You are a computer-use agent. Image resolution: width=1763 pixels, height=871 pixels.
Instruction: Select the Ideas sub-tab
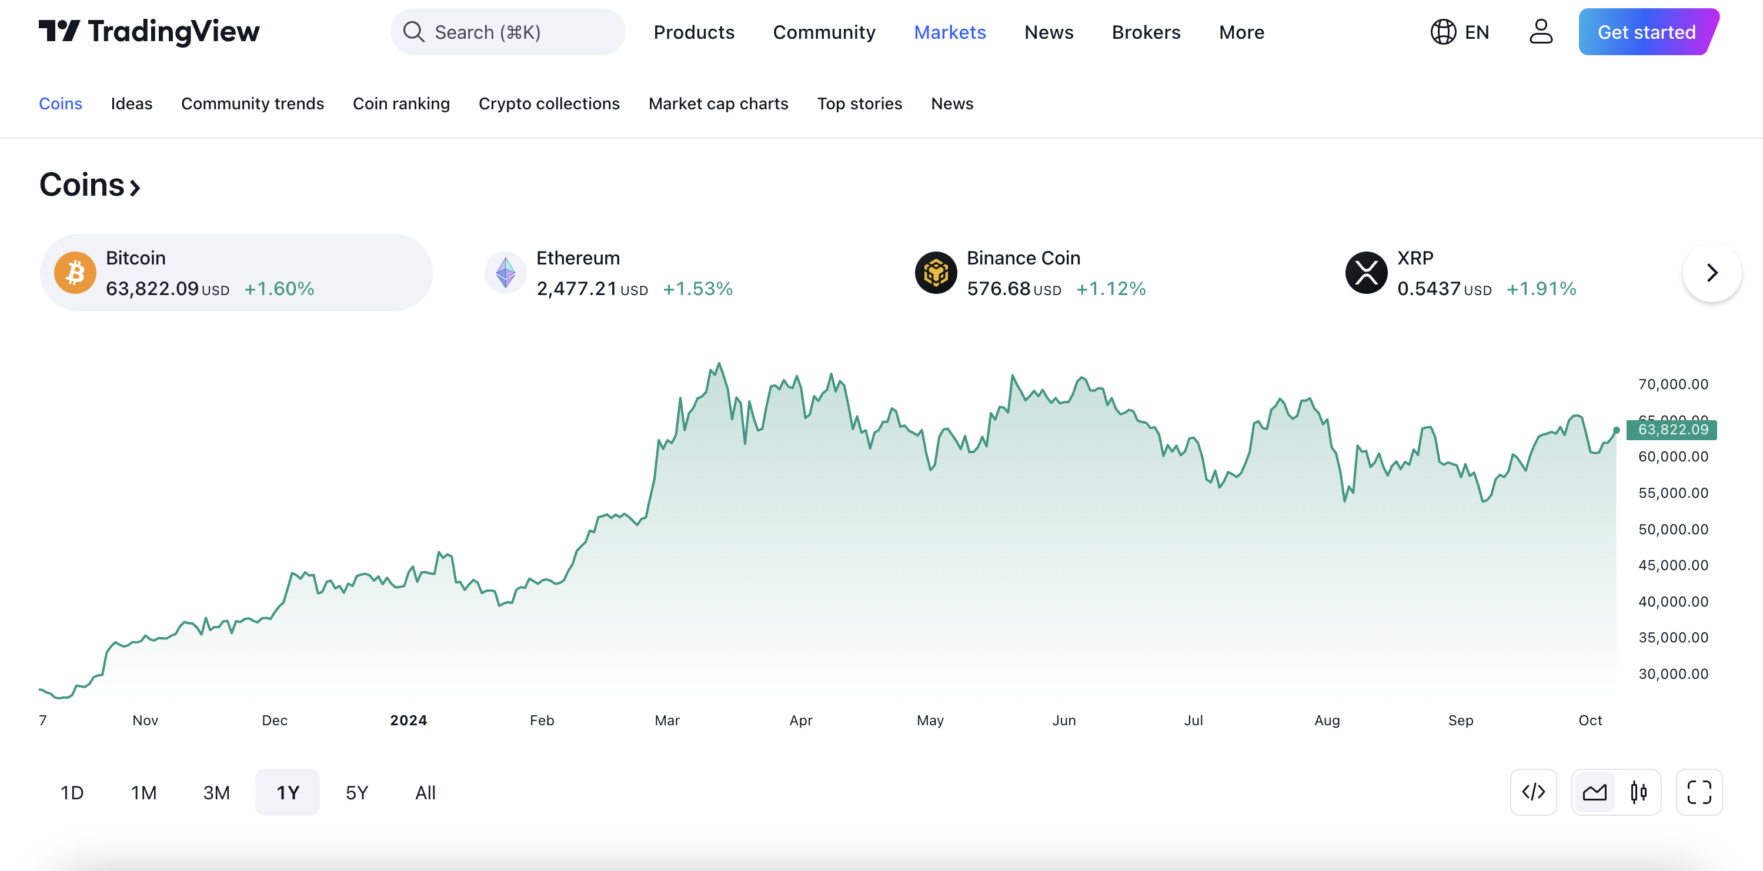coord(131,103)
